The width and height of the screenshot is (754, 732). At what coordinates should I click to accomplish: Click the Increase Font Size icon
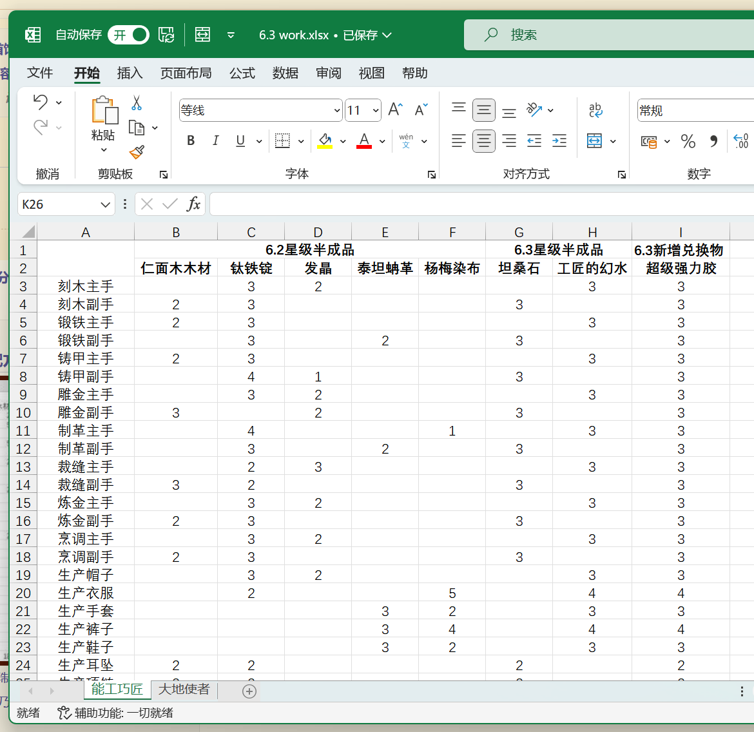(x=395, y=110)
